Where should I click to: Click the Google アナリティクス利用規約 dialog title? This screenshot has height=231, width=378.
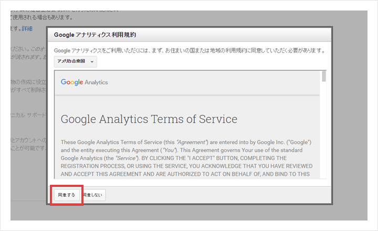pos(95,35)
